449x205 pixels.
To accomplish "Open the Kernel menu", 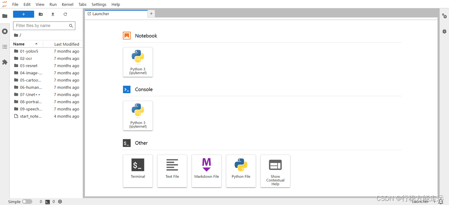I will pyautogui.click(x=67, y=5).
